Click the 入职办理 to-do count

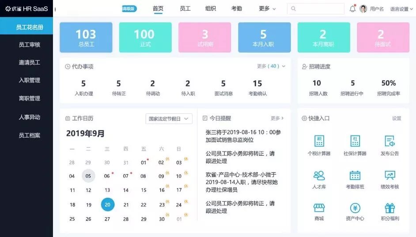(83, 88)
